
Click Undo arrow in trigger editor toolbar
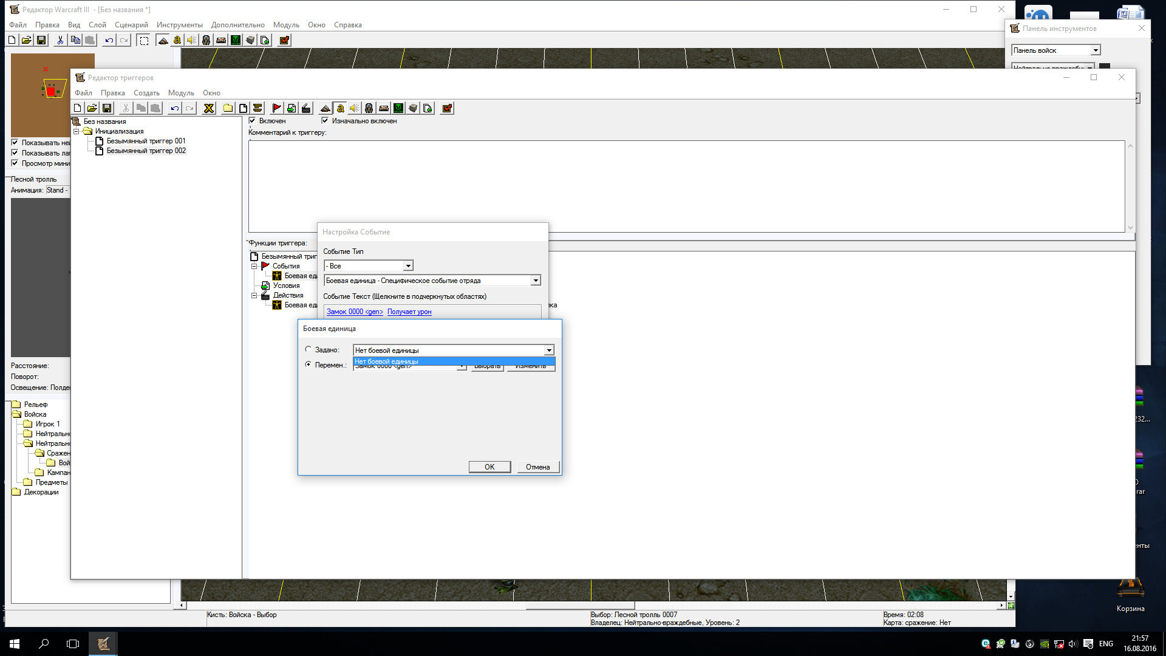click(x=174, y=108)
